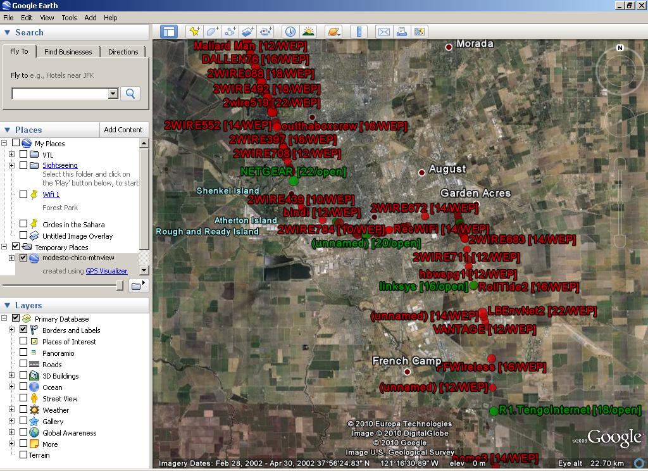Expand the modesto-chico-mtnview item
Viewport: 648px width, 471px height.
click(11, 258)
